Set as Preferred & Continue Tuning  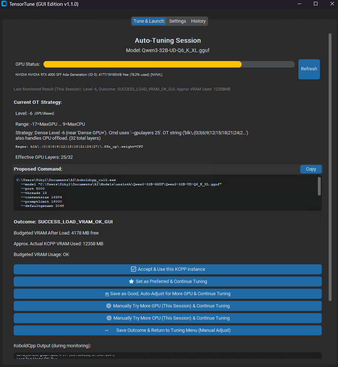167,281
